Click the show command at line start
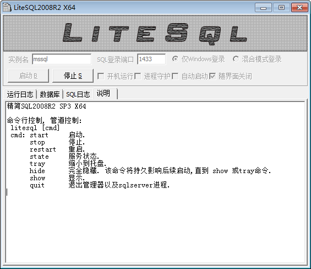The height and width of the screenshot is (269, 311). 37,178
